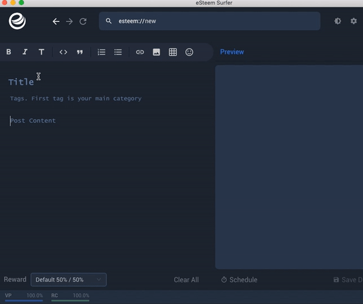
Task: Click the VP 100.0% voting power bar
Action: point(24,297)
